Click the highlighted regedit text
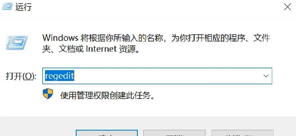 (x=60, y=76)
